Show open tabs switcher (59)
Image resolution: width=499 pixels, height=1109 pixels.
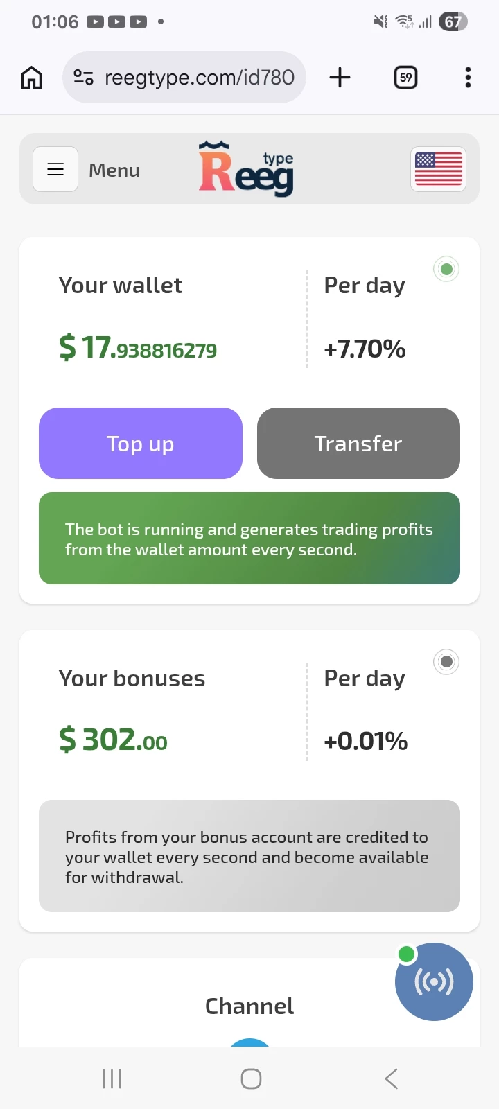point(406,77)
